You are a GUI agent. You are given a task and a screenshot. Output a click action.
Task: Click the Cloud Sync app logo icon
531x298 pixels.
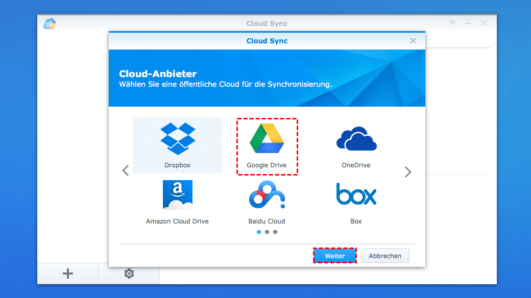50,23
